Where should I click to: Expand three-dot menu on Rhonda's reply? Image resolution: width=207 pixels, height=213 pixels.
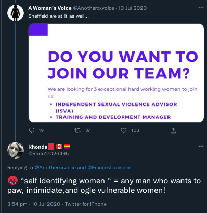coord(201,147)
